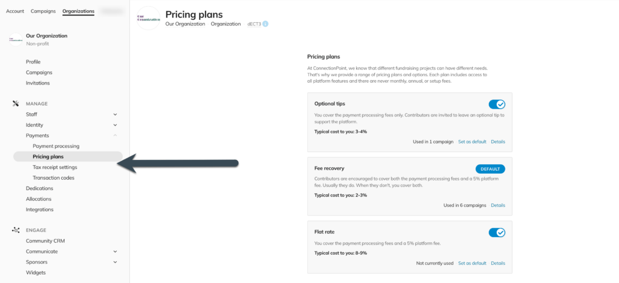The width and height of the screenshot is (619, 283).
Task: Expand the Staff section
Action: point(115,115)
